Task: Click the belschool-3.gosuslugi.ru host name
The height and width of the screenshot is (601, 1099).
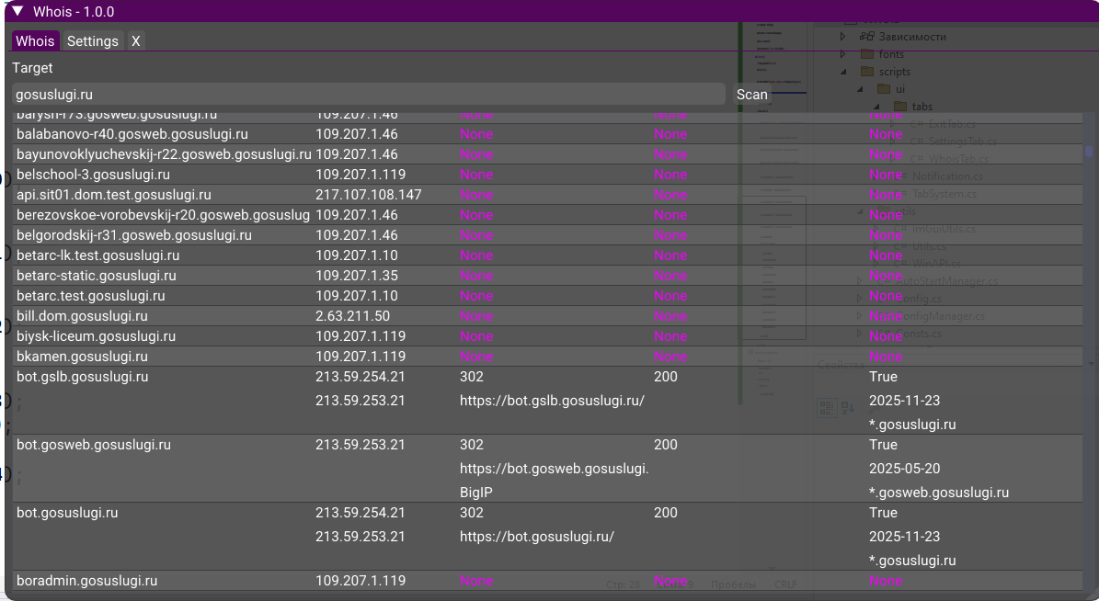Action: coord(93,175)
